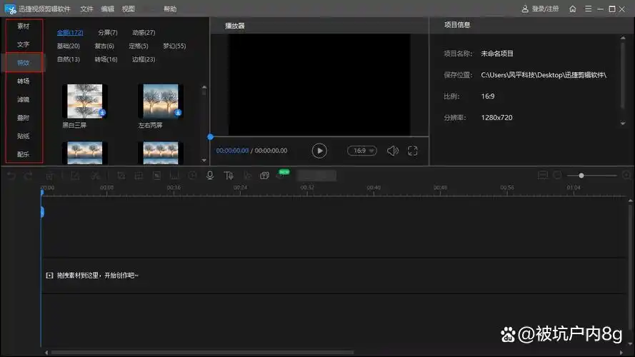Click the microphone voice-over recording icon
Viewport: 635px width, 357px height.
click(210, 176)
